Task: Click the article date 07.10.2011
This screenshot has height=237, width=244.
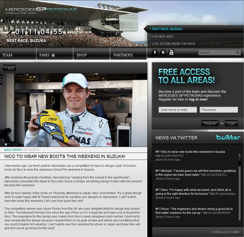Action: pyautogui.click(x=32, y=150)
